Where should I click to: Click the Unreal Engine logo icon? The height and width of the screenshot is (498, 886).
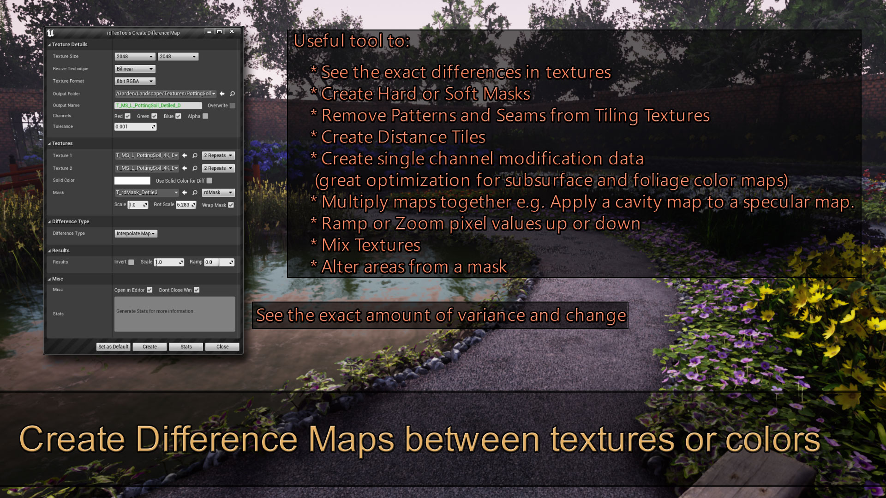tap(51, 33)
